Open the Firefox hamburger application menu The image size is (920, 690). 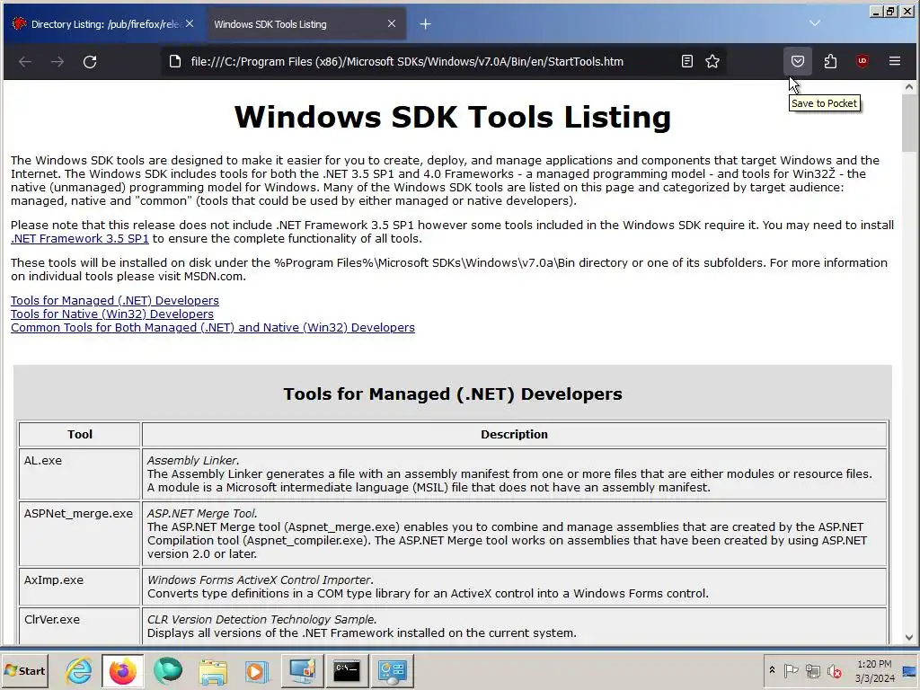click(894, 61)
